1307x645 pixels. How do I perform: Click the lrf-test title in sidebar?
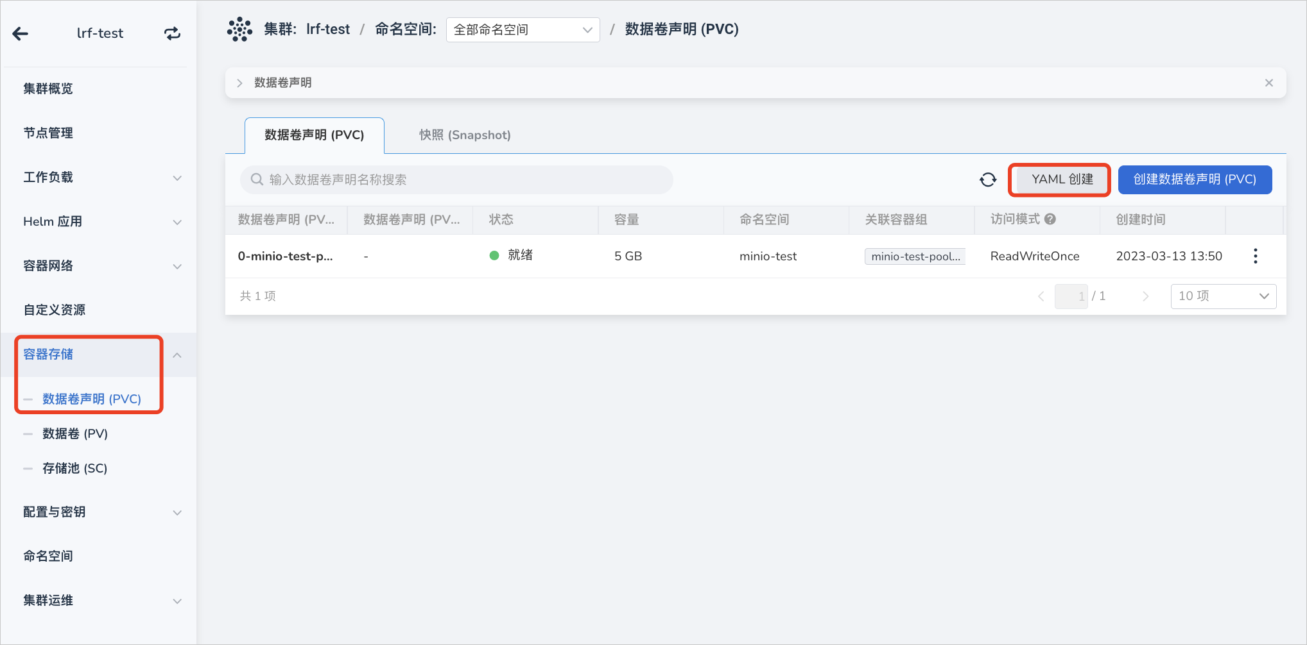click(x=100, y=33)
